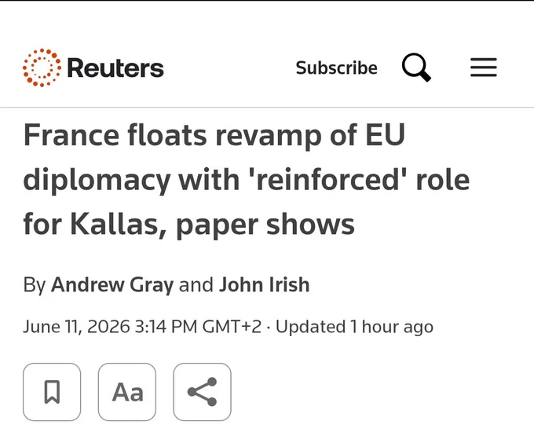Expand sharing options for this story
Viewport: 534px width, 443px height.
pyautogui.click(x=203, y=392)
